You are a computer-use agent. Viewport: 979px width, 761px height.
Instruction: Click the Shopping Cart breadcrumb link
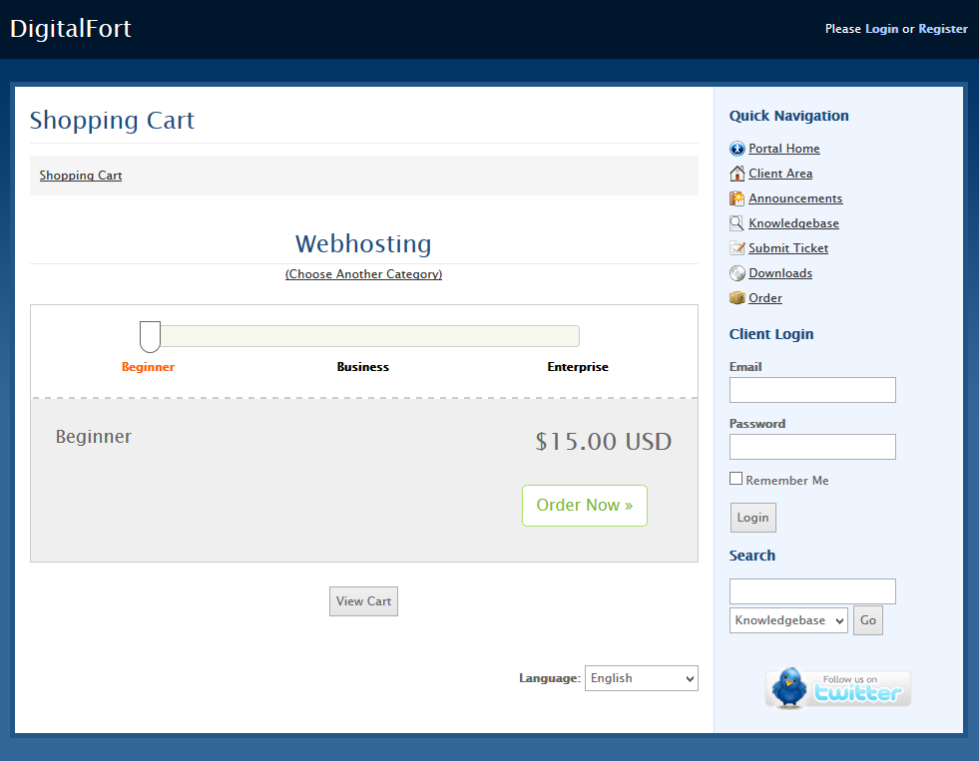click(x=81, y=176)
